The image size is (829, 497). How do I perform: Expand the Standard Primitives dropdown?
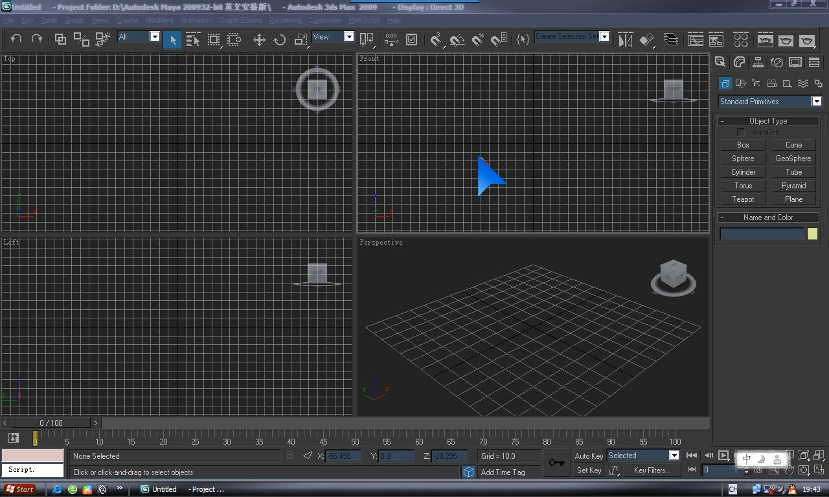point(817,101)
